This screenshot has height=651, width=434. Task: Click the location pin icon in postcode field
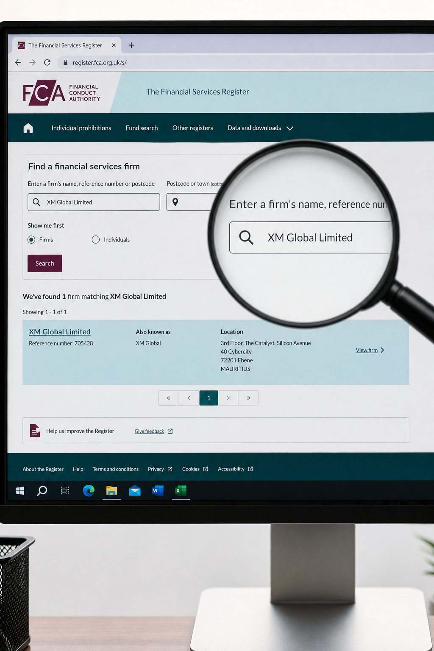(x=175, y=202)
